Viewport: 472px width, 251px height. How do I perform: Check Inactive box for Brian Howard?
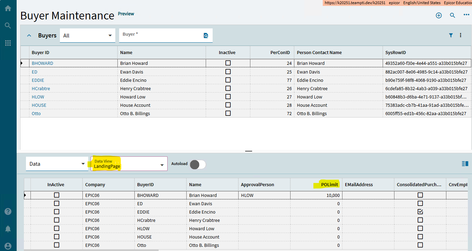coord(228,63)
